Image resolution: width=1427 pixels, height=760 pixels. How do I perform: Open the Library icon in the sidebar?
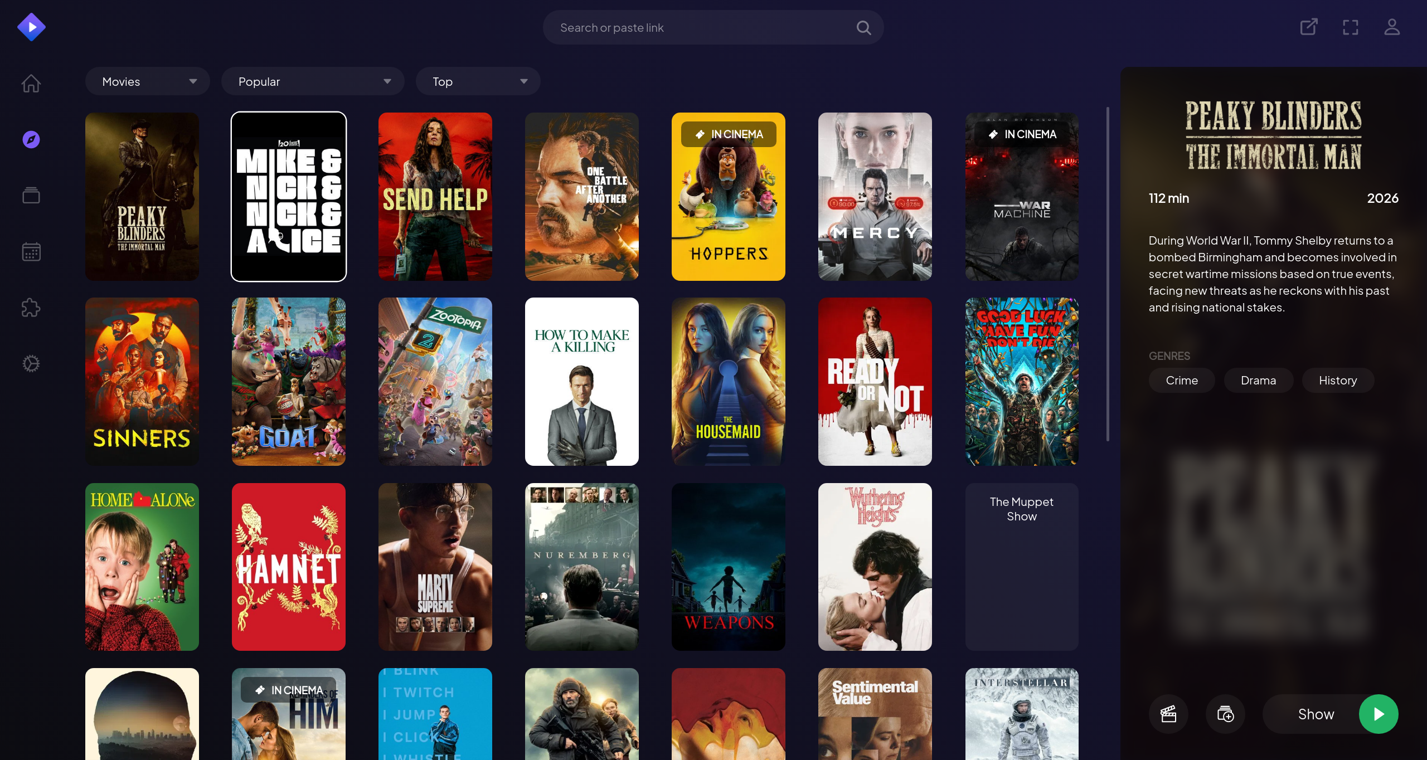coord(31,195)
